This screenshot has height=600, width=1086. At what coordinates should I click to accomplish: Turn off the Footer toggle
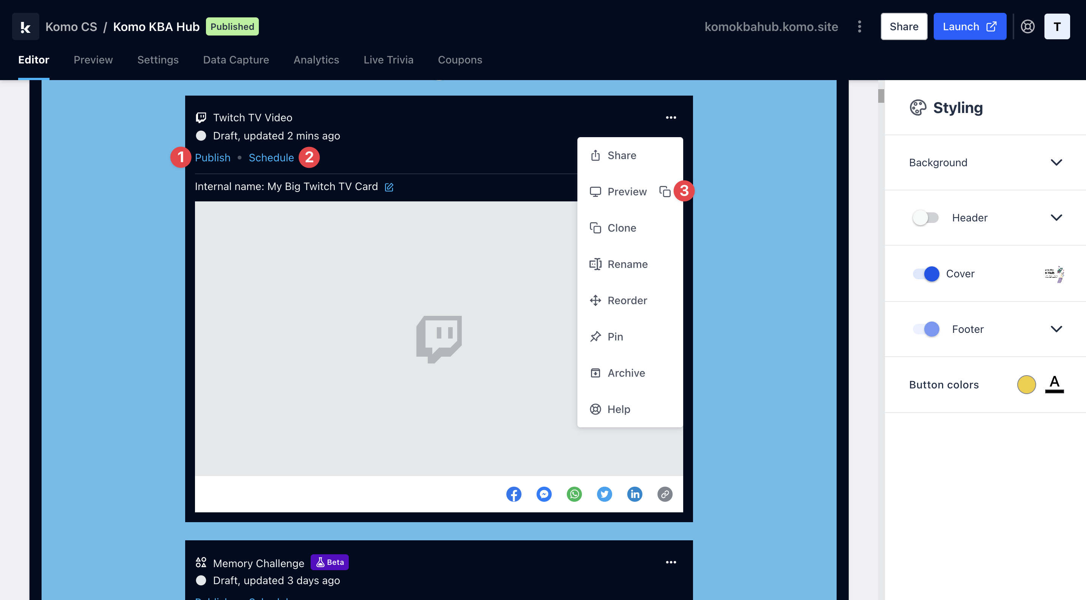[x=926, y=329]
